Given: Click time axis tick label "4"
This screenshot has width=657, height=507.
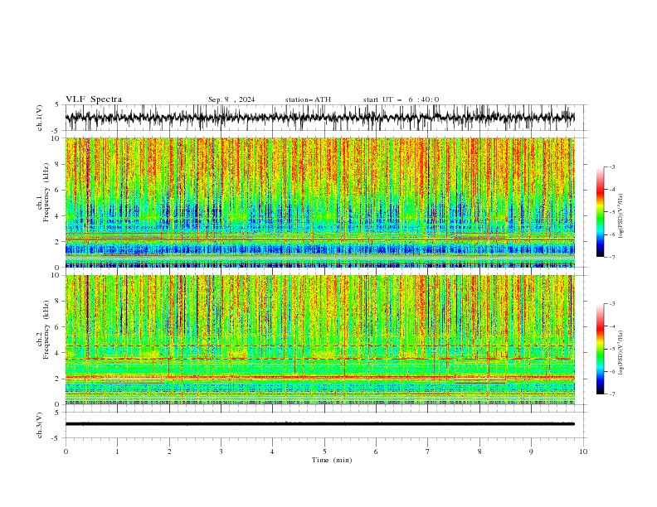Looking at the screenshot, I should click(x=273, y=451).
